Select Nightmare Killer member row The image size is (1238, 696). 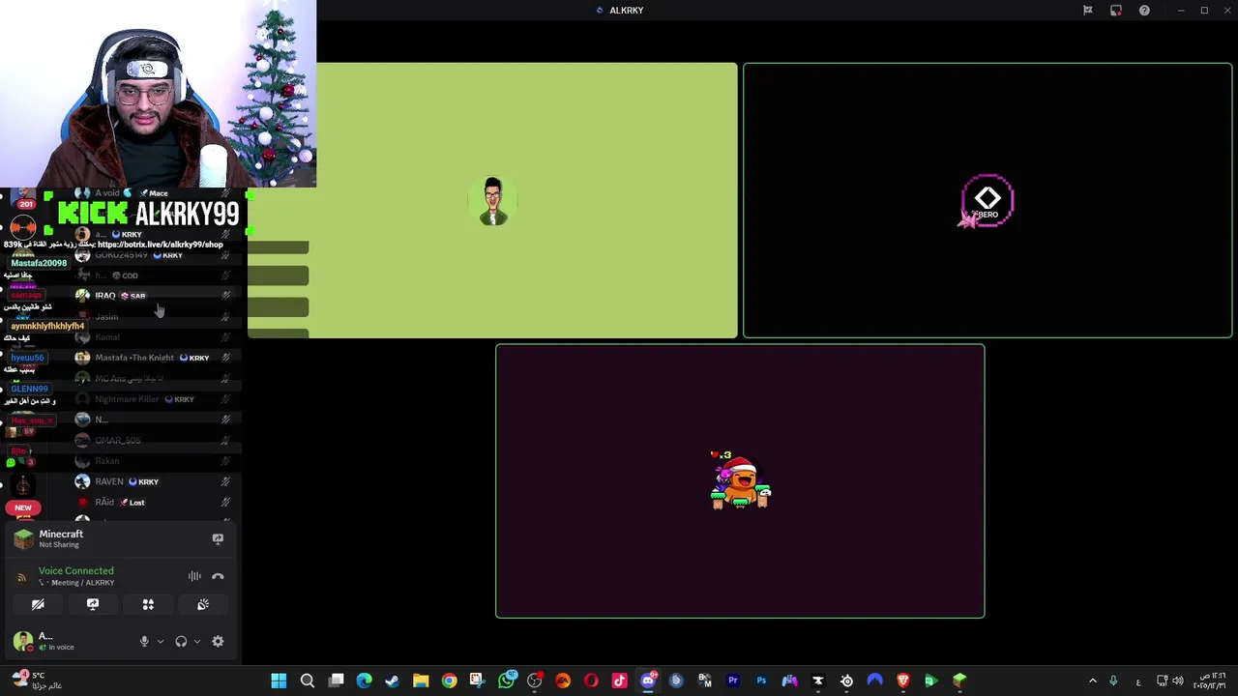[155, 399]
